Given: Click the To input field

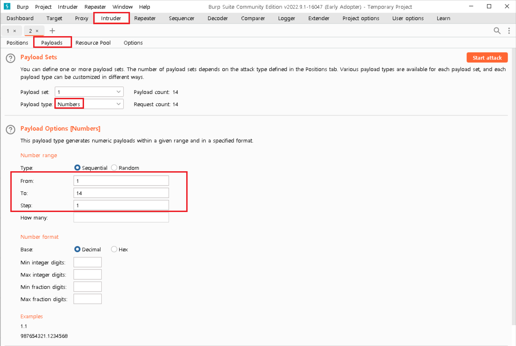Looking at the screenshot, I should tap(121, 193).
